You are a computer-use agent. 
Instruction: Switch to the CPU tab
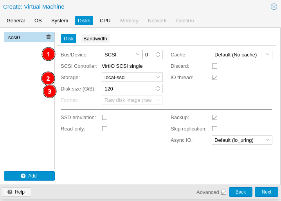pos(105,20)
